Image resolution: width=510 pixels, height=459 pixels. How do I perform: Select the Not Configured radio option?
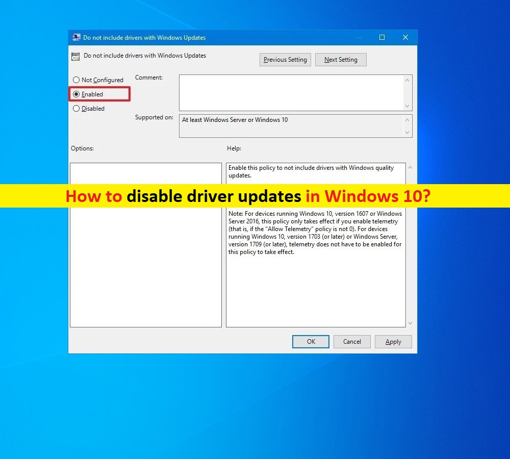coord(76,80)
